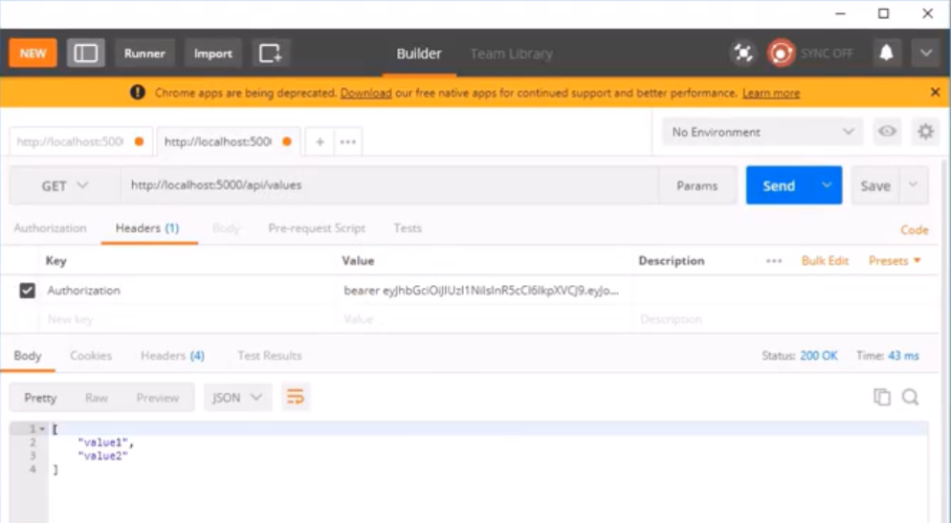Search the response body icon
This screenshot has width=951, height=523.
911,397
